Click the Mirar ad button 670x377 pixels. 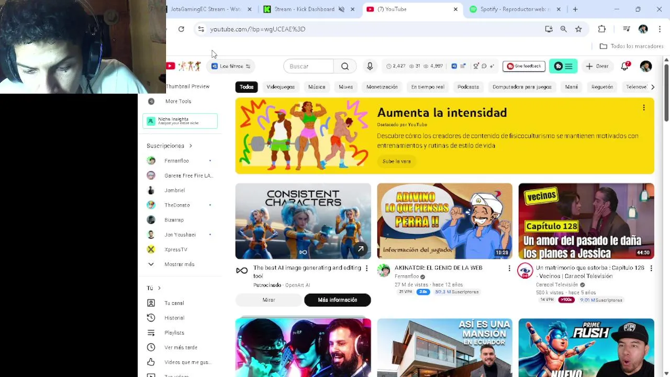click(x=269, y=300)
